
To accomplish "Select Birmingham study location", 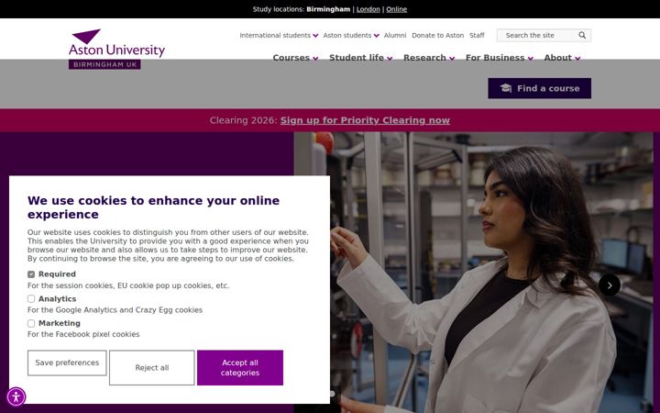I will tap(328, 9).
